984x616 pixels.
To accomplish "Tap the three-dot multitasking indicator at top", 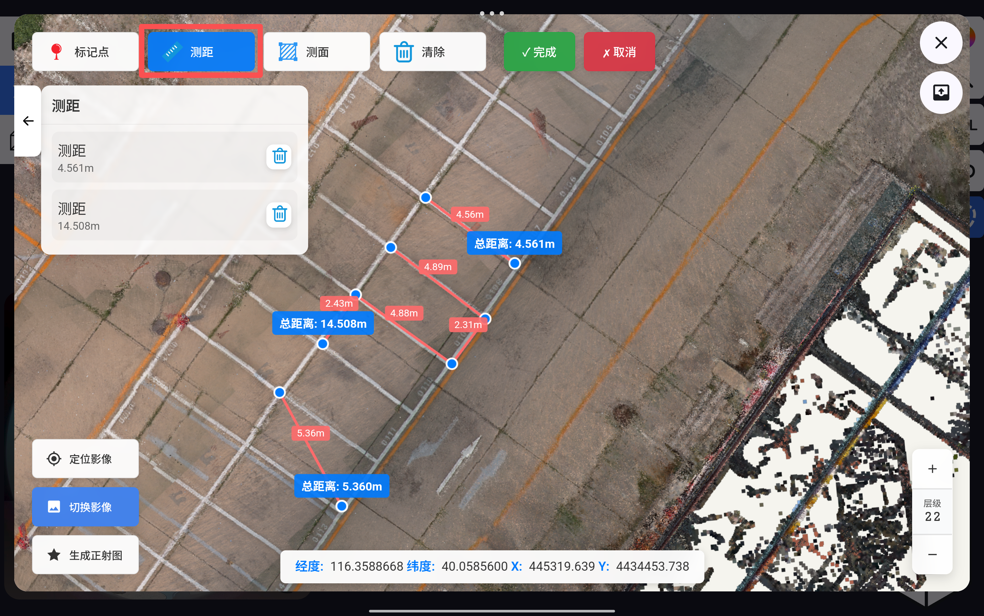I will [x=492, y=13].
